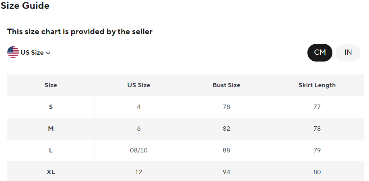Click the seller size chart notice text

click(80, 31)
